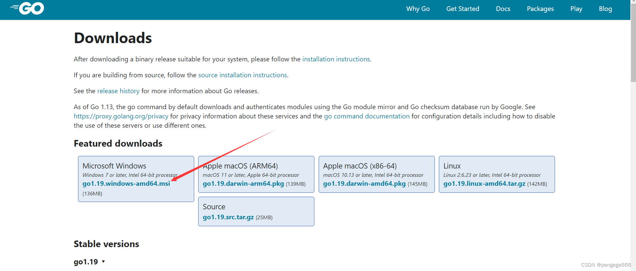636x271 pixels.
Task: Click the Apple macOS (x86-64) card title
Action: pyautogui.click(x=360, y=166)
